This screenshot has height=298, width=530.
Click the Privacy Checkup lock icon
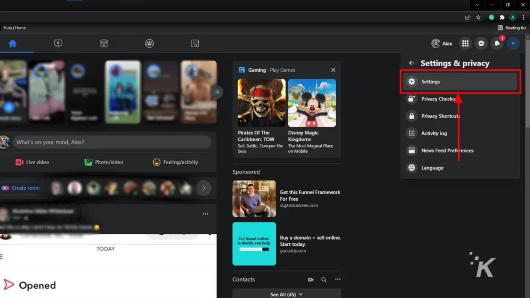(x=411, y=99)
